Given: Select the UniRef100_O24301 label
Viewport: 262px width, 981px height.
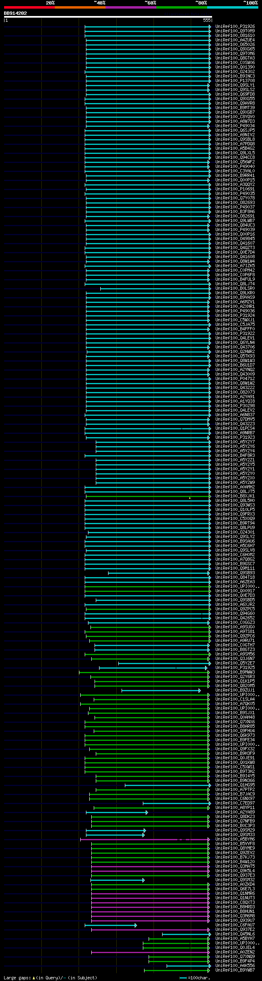Looking at the screenshot, I should 235,532.
